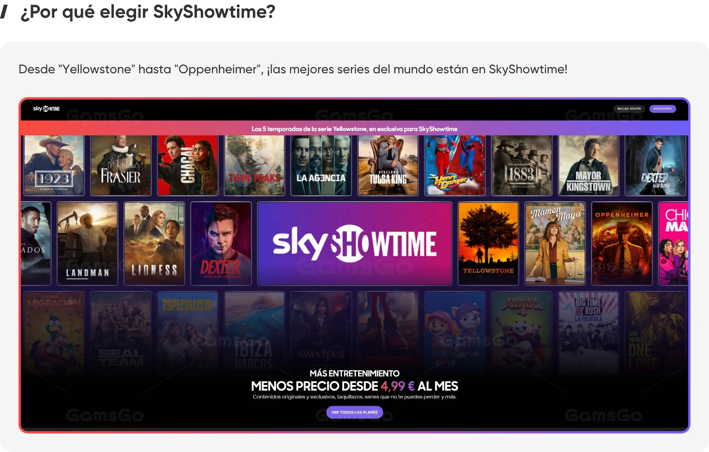Click the INICIAR SESIÓN button
709x452 pixels.
coord(629,109)
